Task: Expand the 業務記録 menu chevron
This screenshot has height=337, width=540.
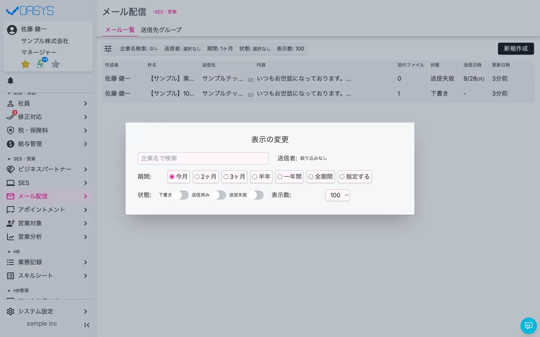Action: pos(85,262)
